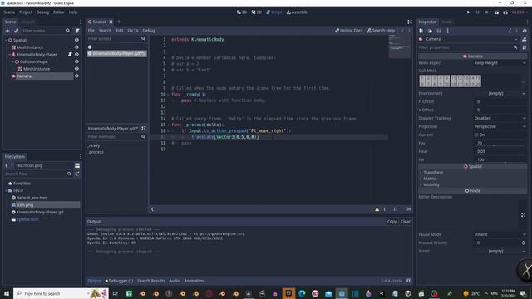Toggle alphabetical sorting of methods list
The height and width of the screenshot is (299, 532).
143,129
